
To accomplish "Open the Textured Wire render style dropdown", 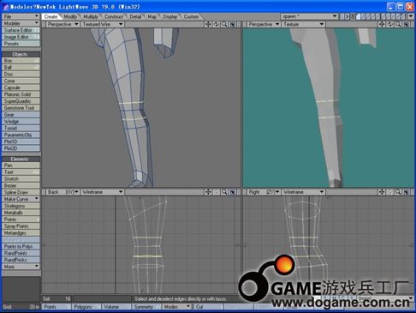I will (x=103, y=24).
